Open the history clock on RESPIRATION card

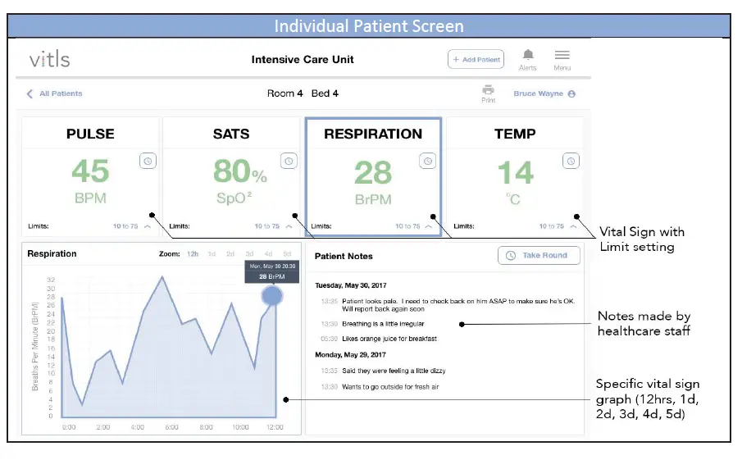pos(427,161)
